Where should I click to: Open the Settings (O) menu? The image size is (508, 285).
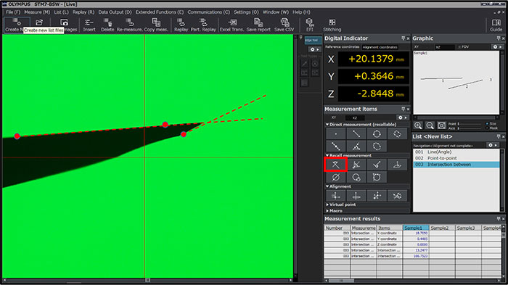pos(246,12)
